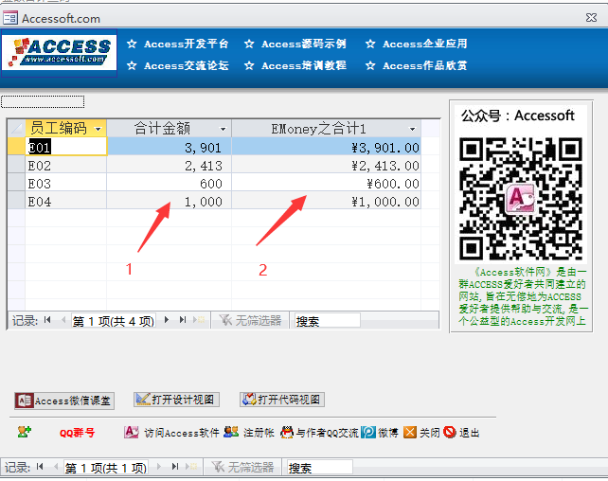Viewport: 608px width, 481px height.
Task: Click the main form 搜索 search box
Action: coord(319,468)
